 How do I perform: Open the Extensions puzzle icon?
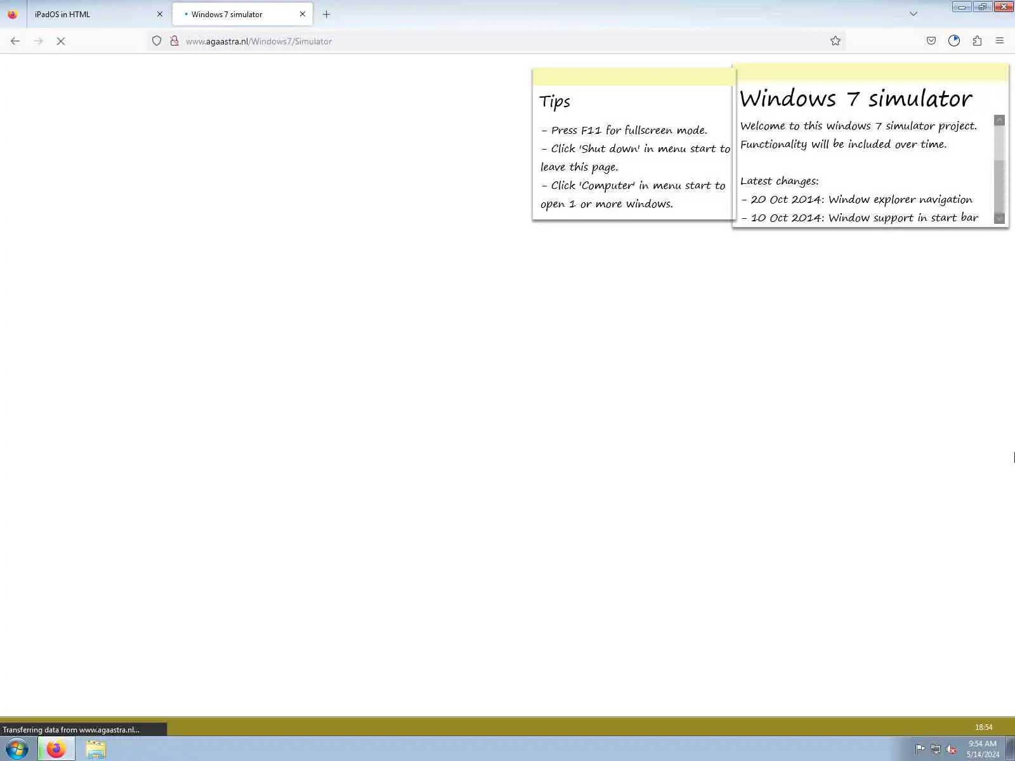point(977,41)
